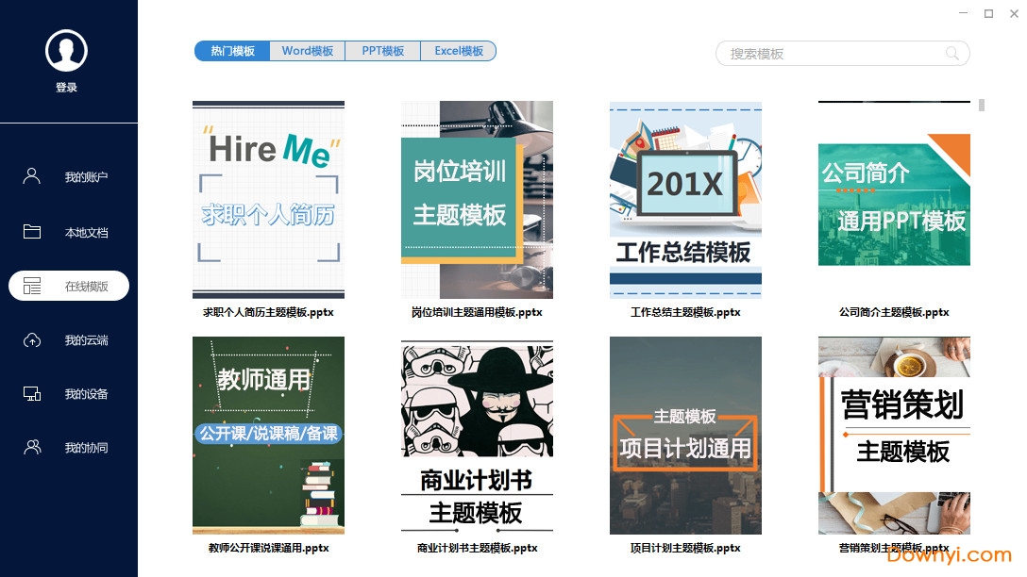The height and width of the screenshot is (577, 1027).
Task: Select the 热门模板 tab
Action: click(231, 51)
